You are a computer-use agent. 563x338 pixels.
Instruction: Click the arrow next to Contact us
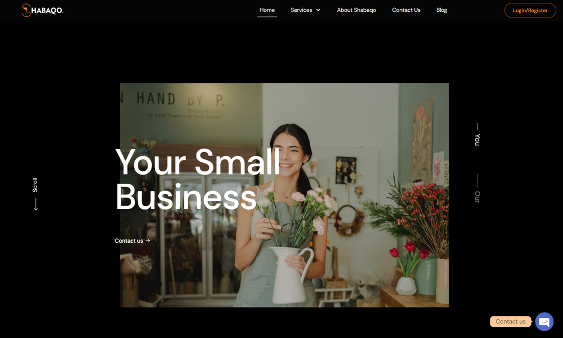(148, 241)
